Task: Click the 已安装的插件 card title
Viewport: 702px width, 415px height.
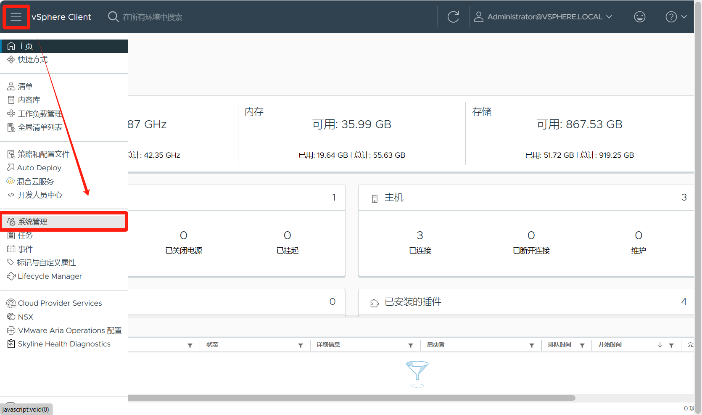Action: click(413, 302)
